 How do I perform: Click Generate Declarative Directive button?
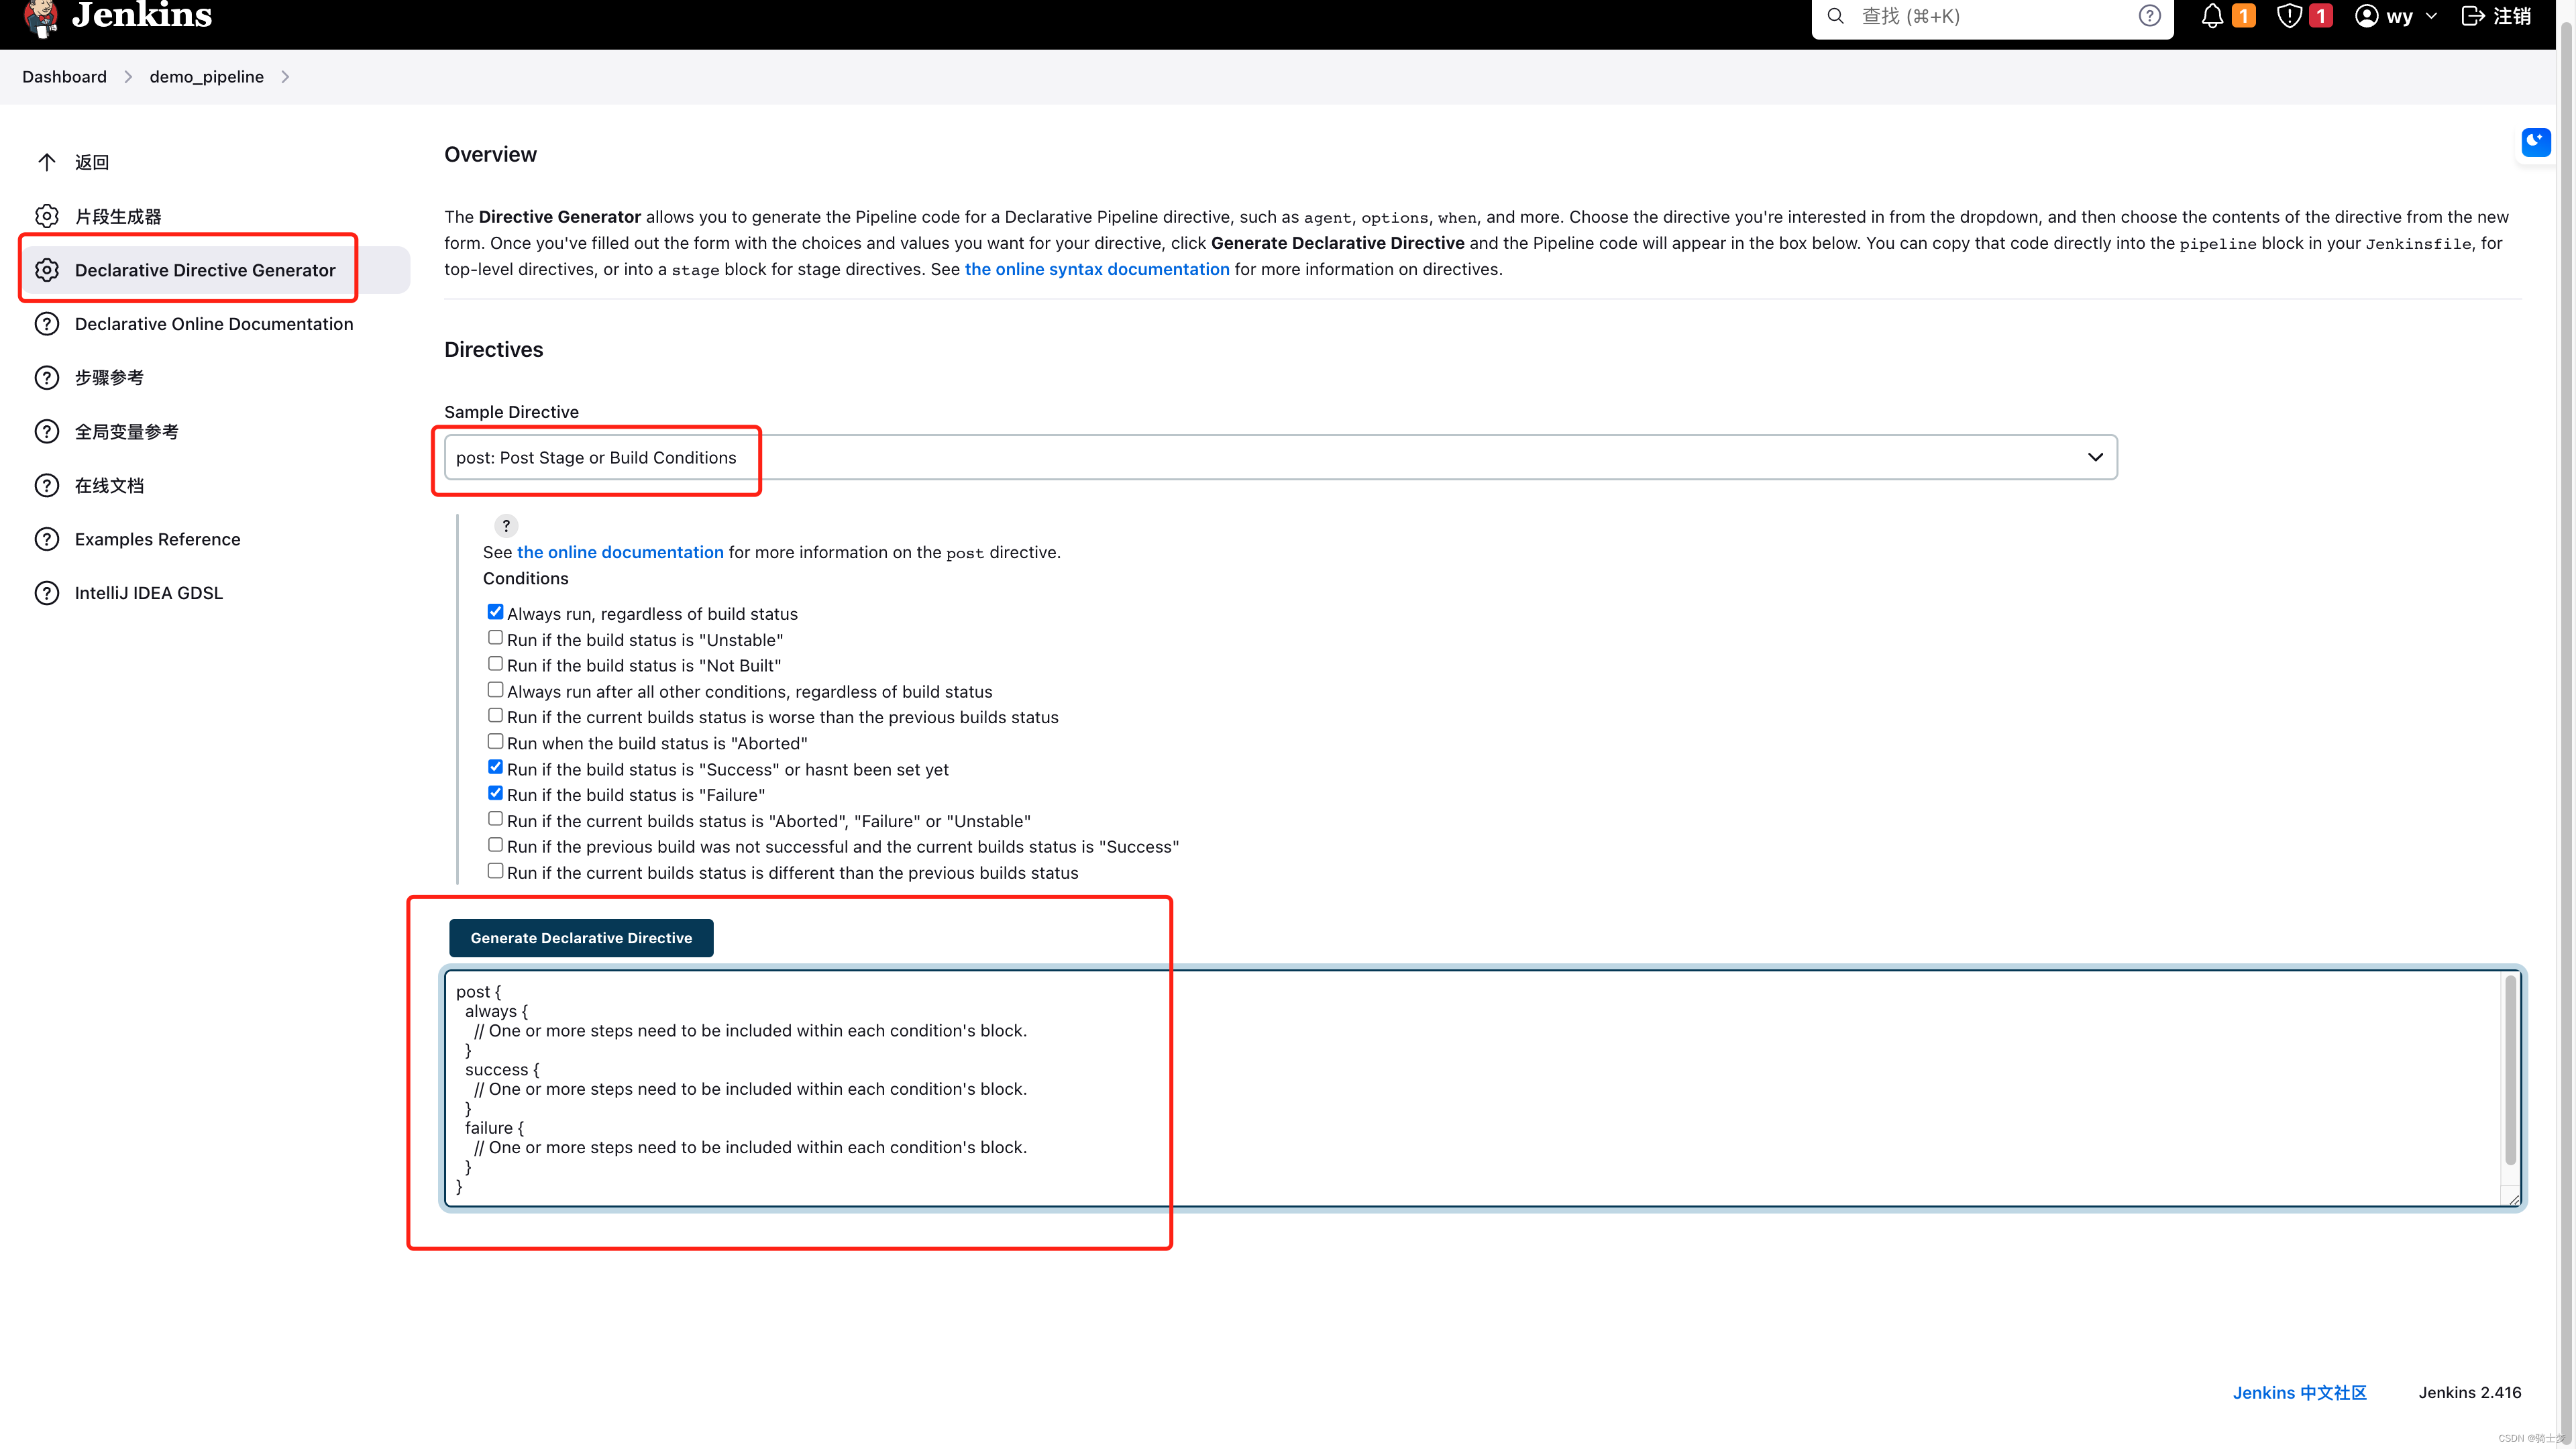[581, 938]
